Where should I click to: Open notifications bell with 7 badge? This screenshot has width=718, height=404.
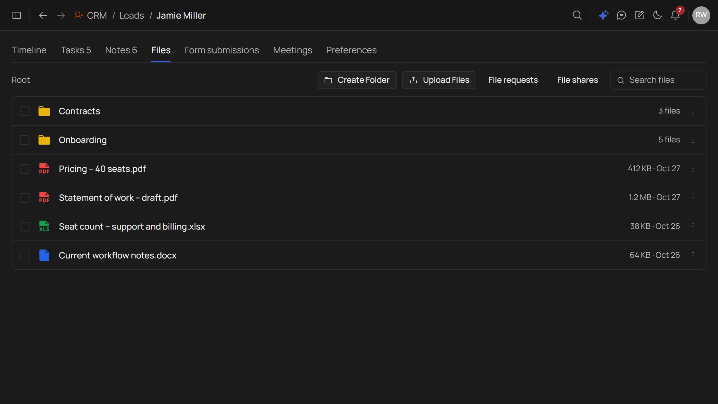click(676, 15)
